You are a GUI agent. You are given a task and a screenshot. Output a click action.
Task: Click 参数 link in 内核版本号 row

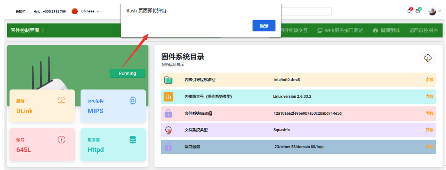coord(430,96)
